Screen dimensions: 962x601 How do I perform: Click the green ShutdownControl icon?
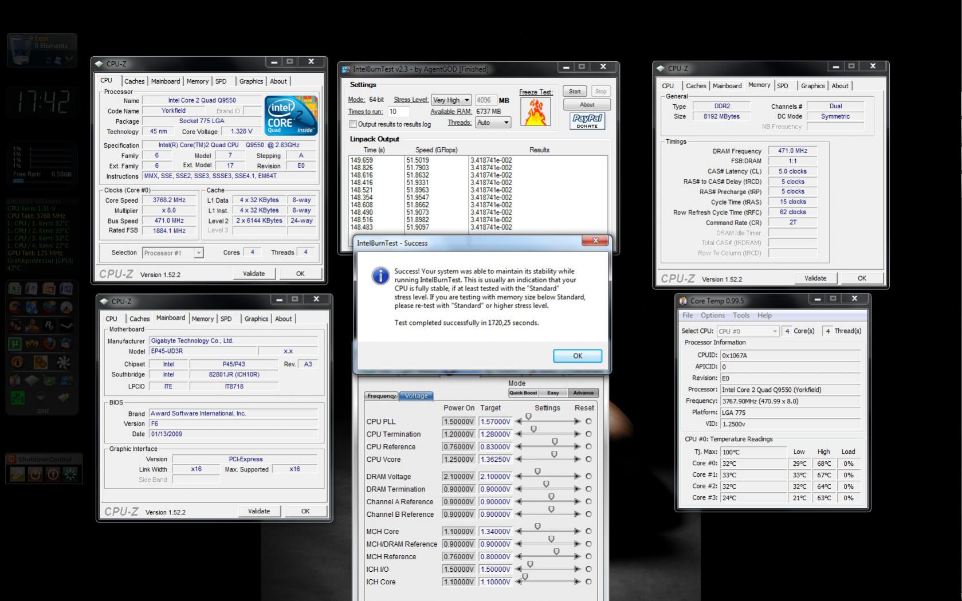click(x=71, y=474)
